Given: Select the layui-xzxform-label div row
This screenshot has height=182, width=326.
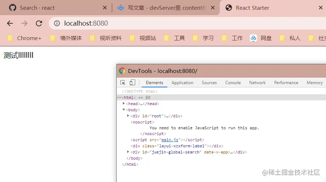Looking at the screenshot, I should click(x=177, y=146).
